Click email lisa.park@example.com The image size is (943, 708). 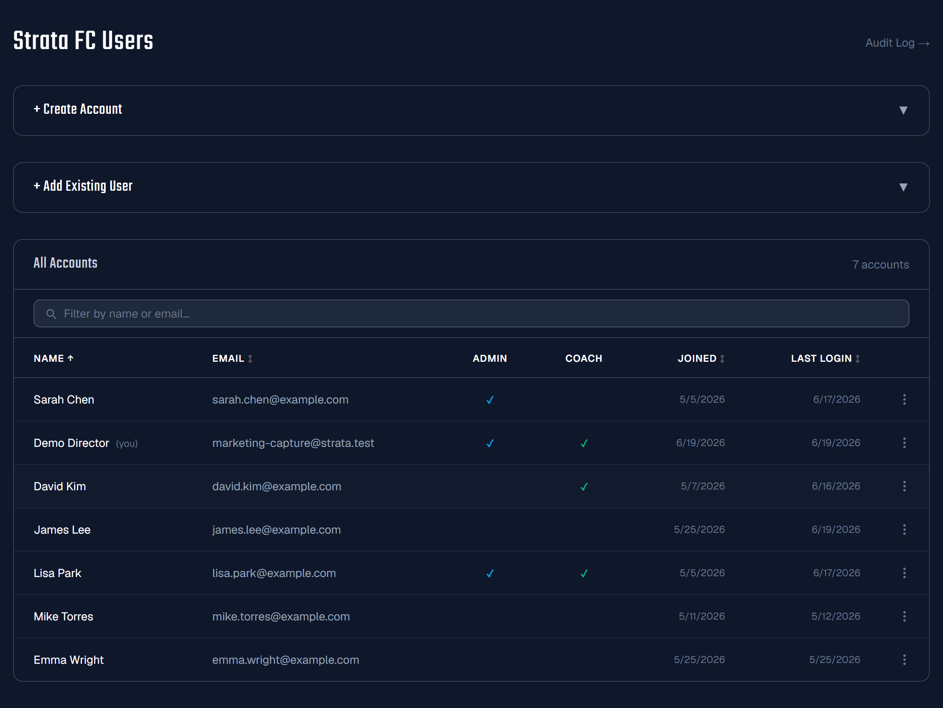pyautogui.click(x=274, y=573)
